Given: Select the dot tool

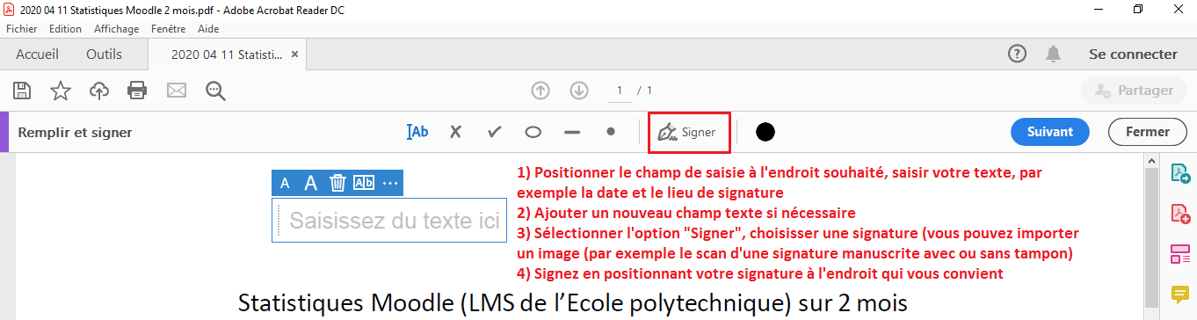Looking at the screenshot, I should pos(610,132).
